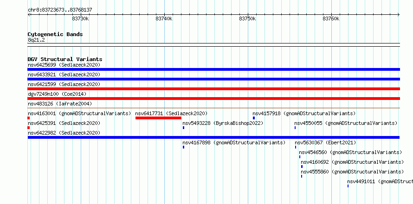Select the blue marker under nsv5630367
The image size is (413, 204).
(296, 147)
